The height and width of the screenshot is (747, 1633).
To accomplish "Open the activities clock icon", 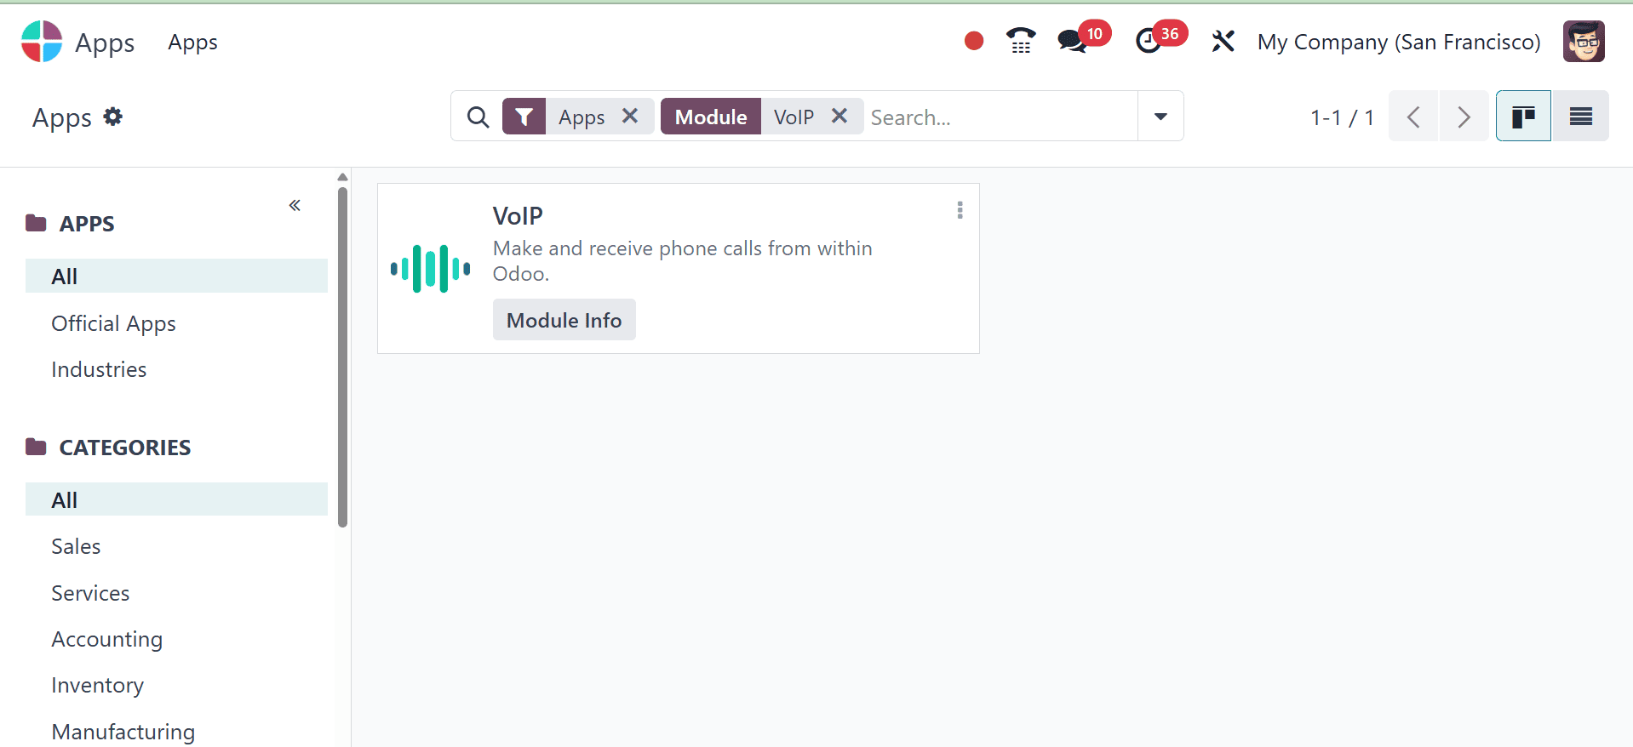I will click(x=1149, y=41).
